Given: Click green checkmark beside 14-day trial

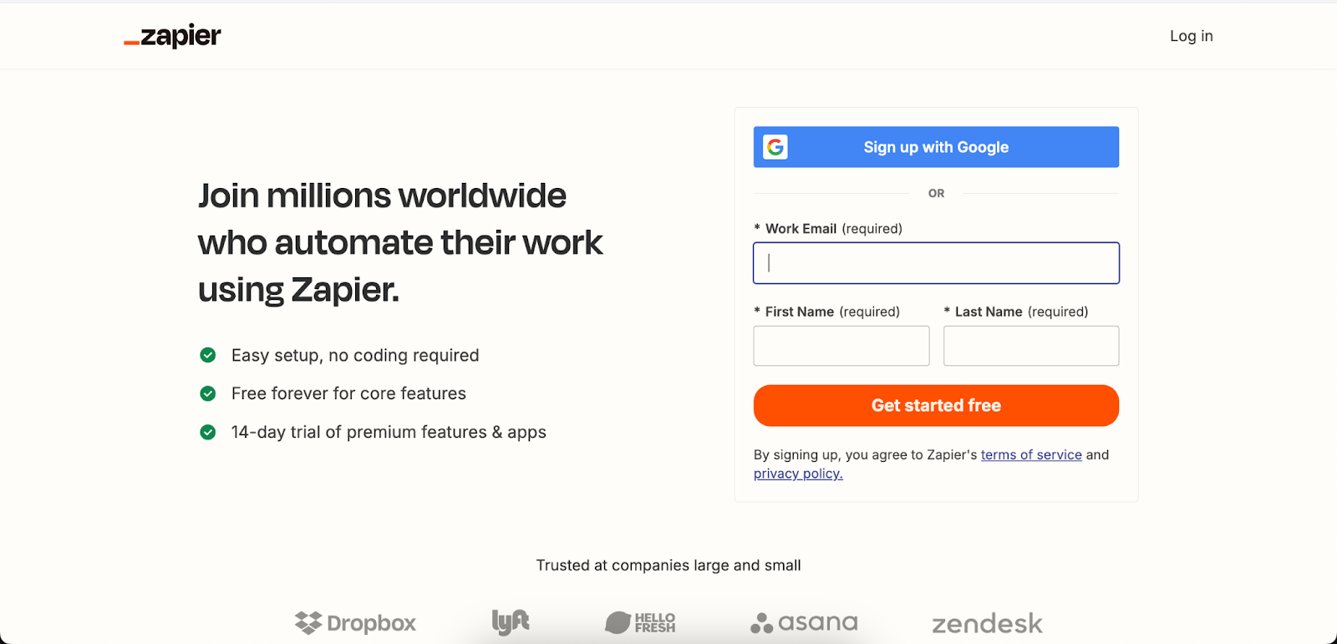Looking at the screenshot, I should [x=208, y=432].
